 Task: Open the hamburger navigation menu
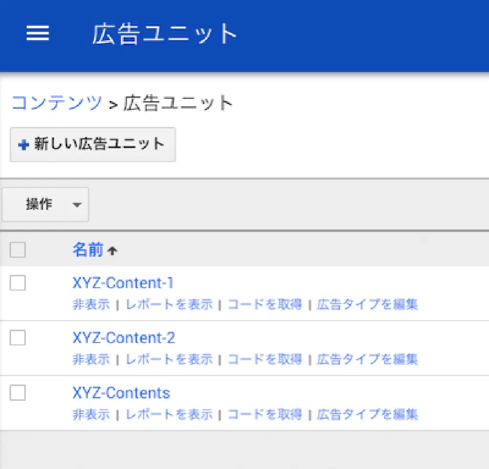click(x=38, y=33)
